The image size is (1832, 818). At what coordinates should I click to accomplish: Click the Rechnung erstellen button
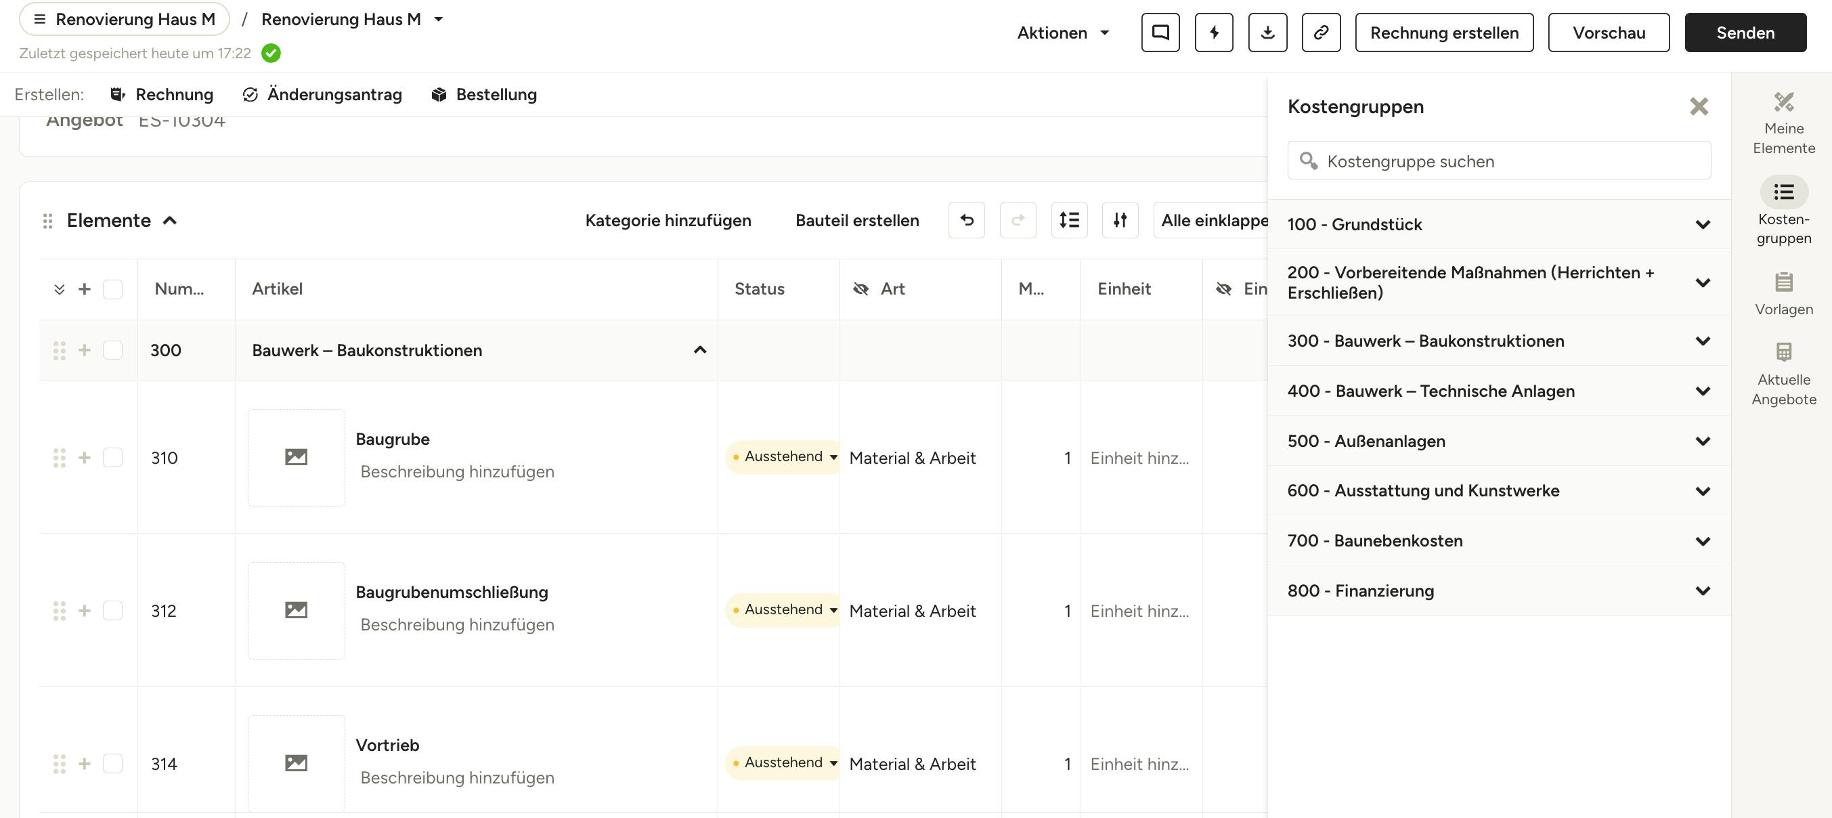pos(1443,33)
